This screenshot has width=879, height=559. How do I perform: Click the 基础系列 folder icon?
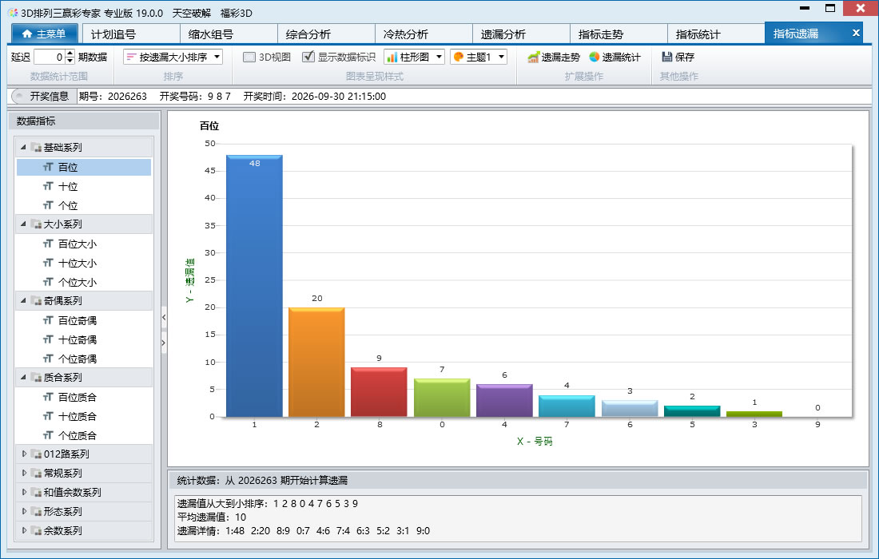click(x=37, y=147)
